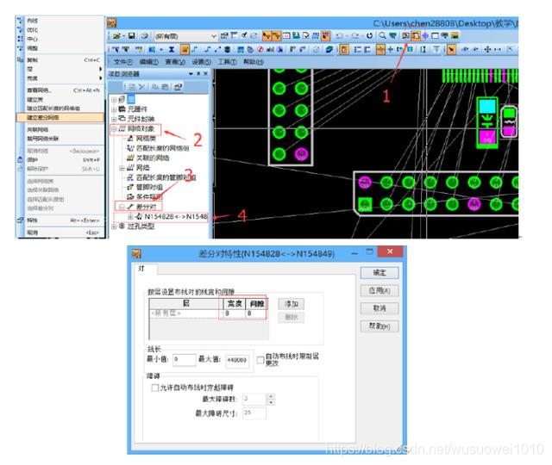Screen dimensions: 552x465
Task: Click the 帮助(H) button in the dialog
Action: point(379,326)
